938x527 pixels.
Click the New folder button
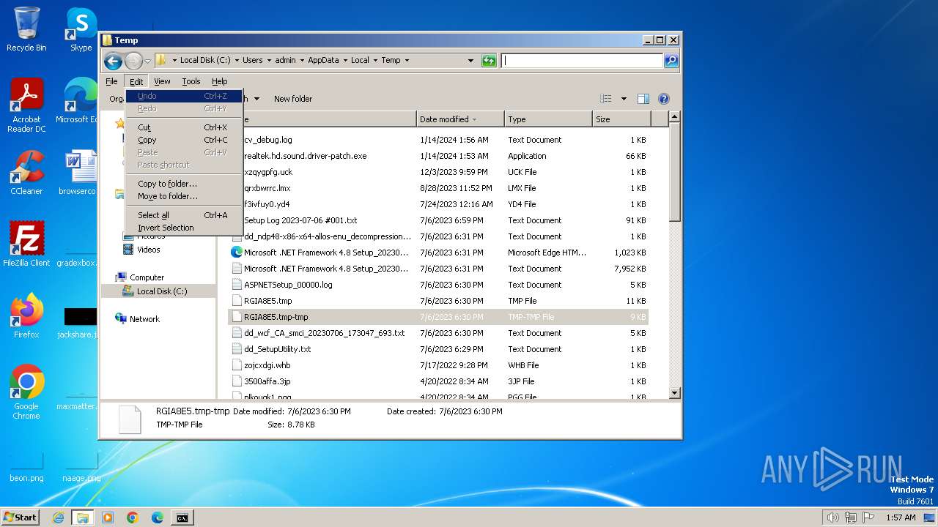pos(293,99)
